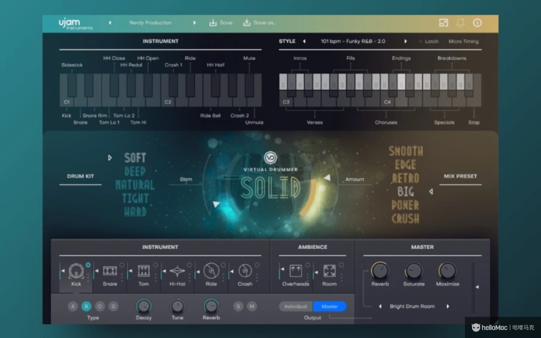This screenshot has height=338, width=541.
Task: Choose the Hard drum kit
Action: 135,212
